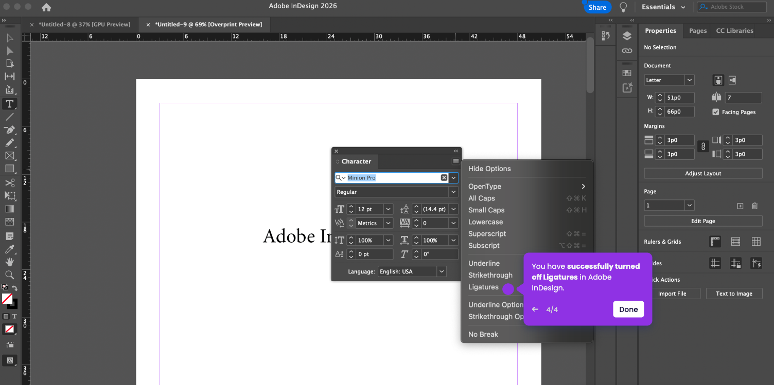Switch to the Untitled-8 document tab
The height and width of the screenshot is (385, 774).
click(84, 25)
